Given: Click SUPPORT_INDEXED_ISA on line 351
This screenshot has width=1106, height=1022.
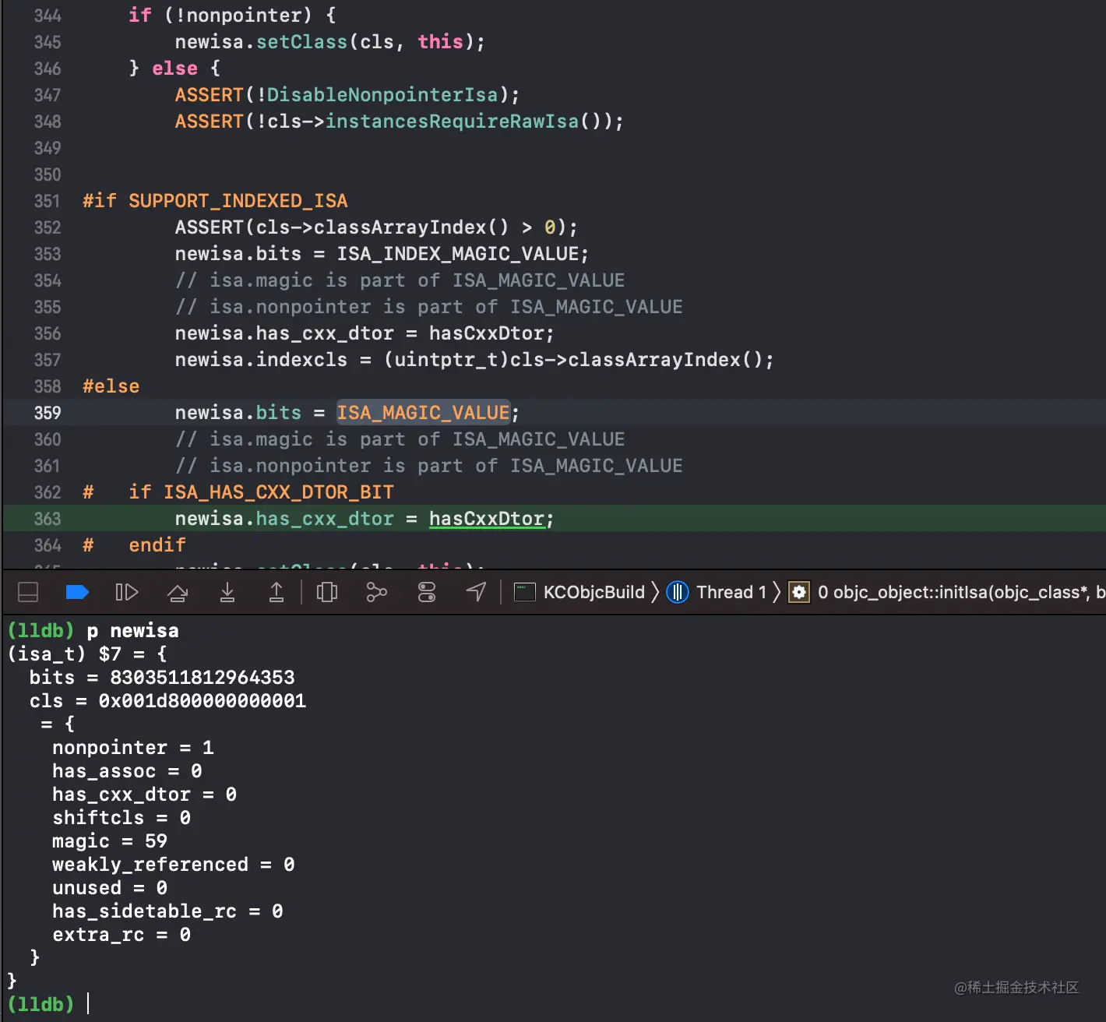Looking at the screenshot, I should point(238,201).
